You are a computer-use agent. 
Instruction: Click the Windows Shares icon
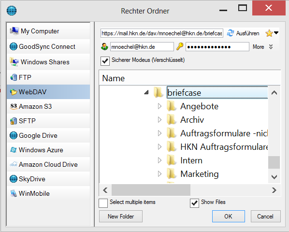(14, 62)
